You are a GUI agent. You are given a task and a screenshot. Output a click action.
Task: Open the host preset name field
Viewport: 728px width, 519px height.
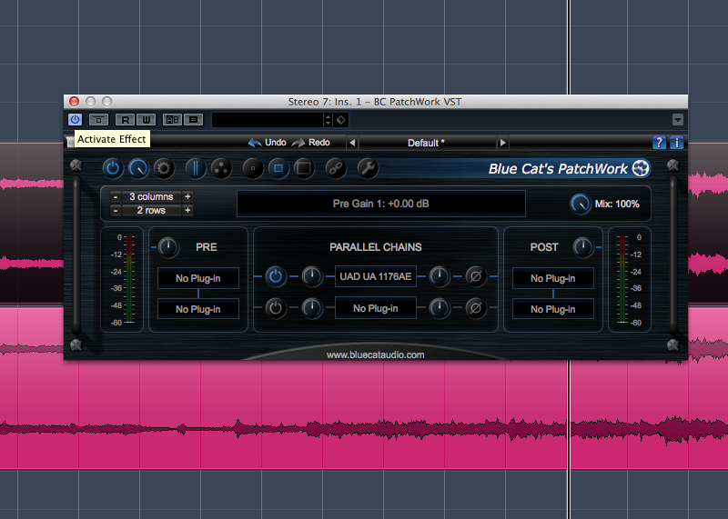268,120
